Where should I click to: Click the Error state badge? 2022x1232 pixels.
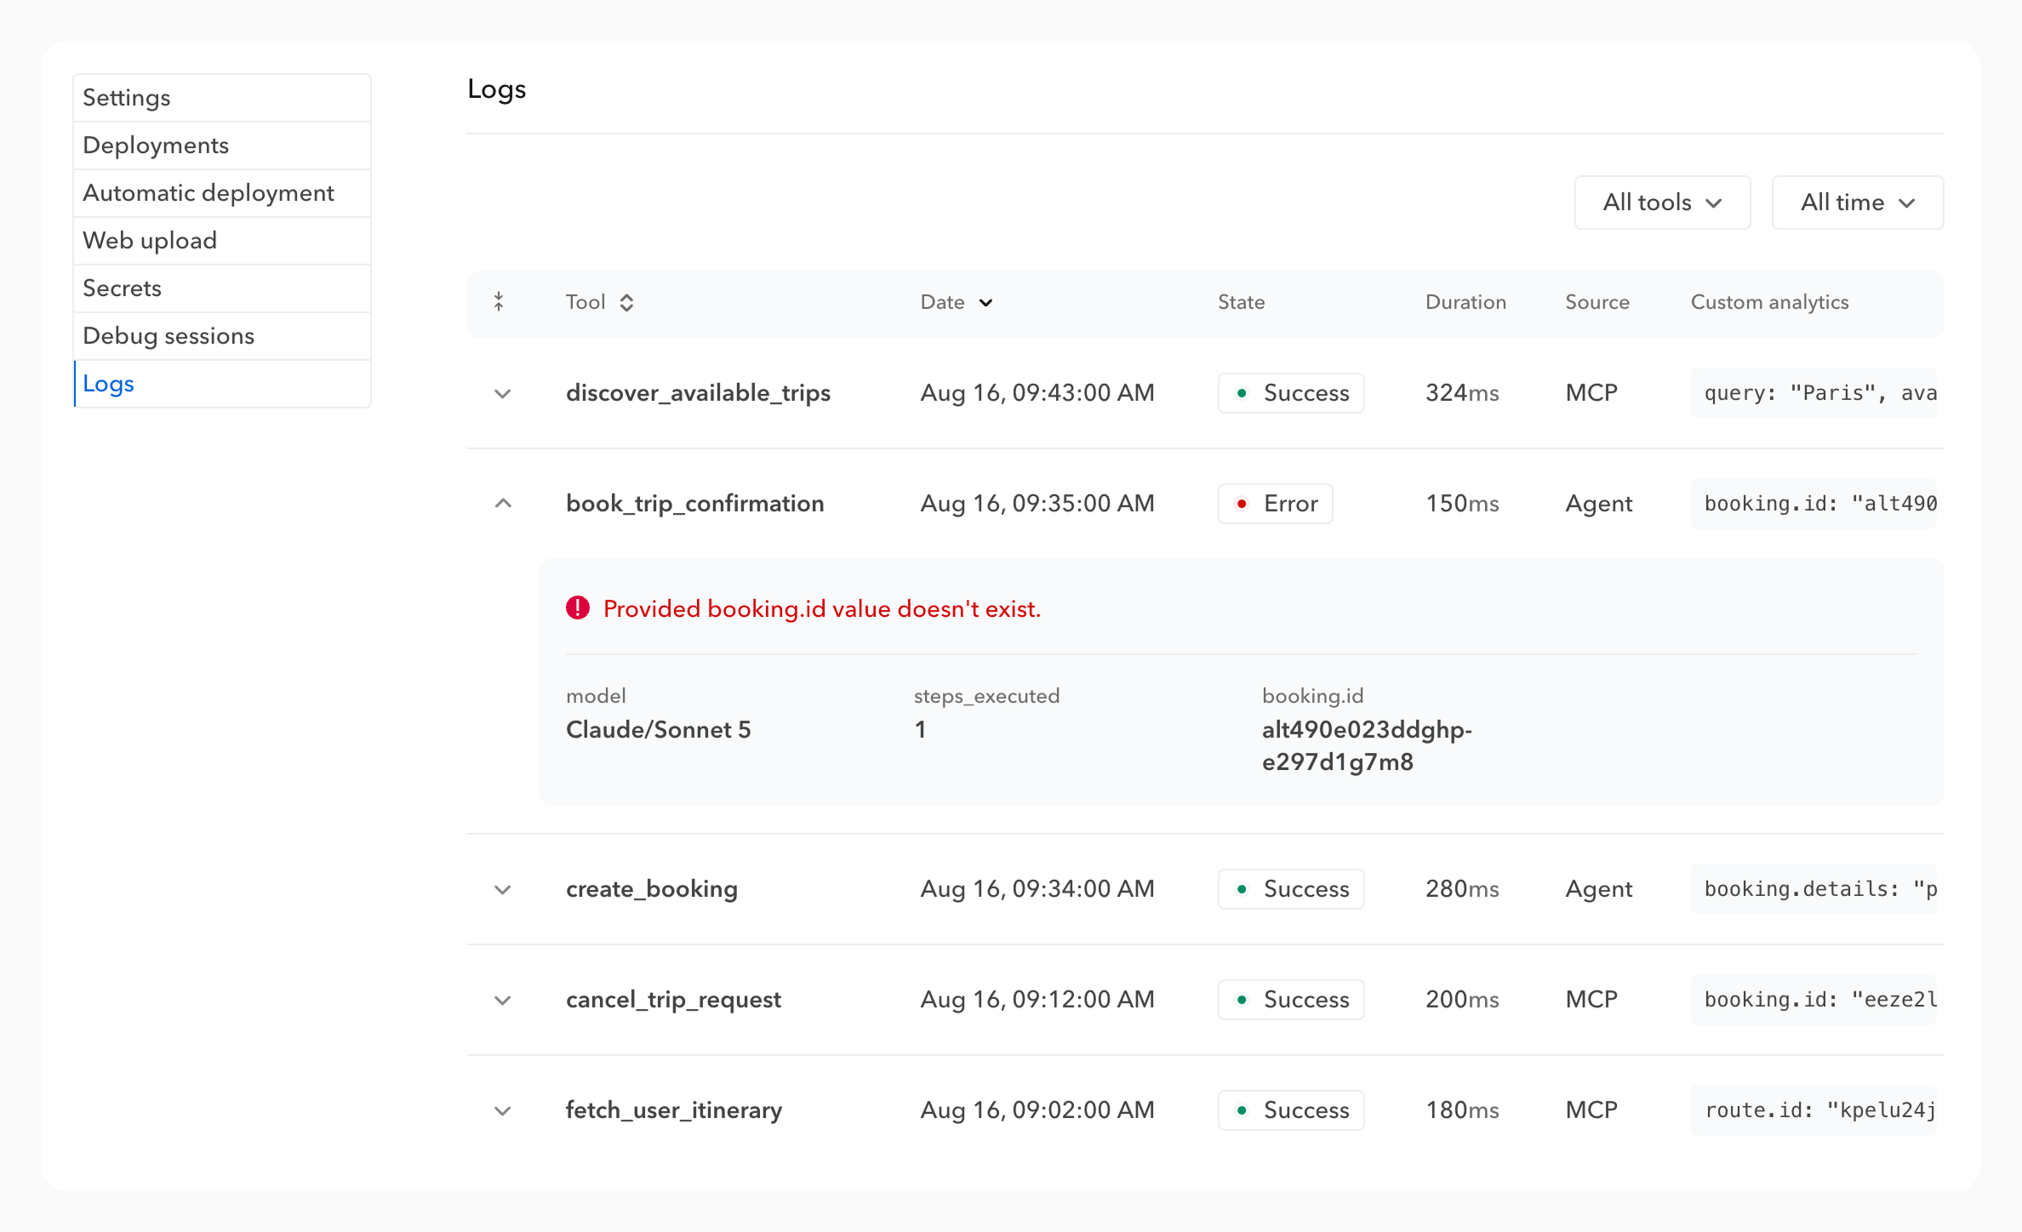pos(1275,504)
